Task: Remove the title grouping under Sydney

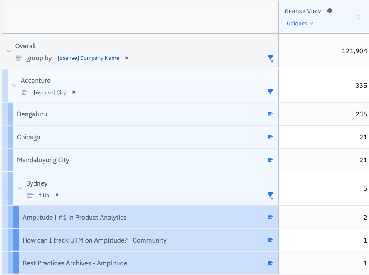Action: pos(57,195)
